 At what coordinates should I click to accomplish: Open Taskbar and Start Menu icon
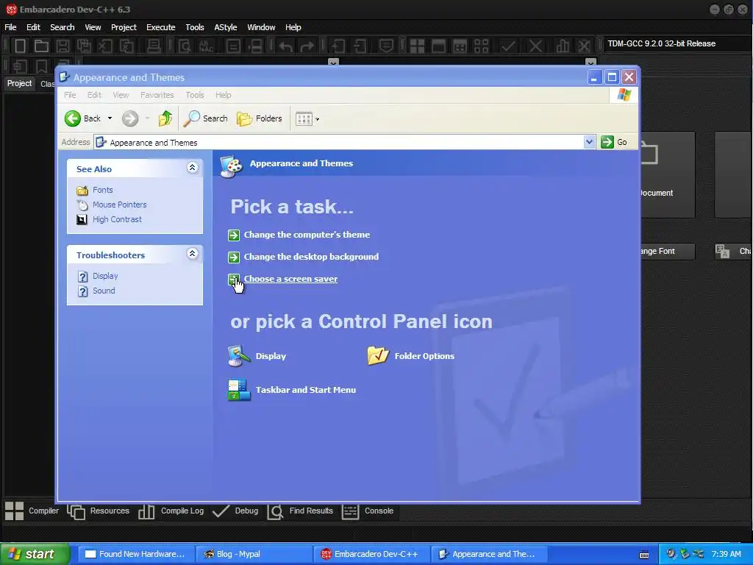pos(292,390)
